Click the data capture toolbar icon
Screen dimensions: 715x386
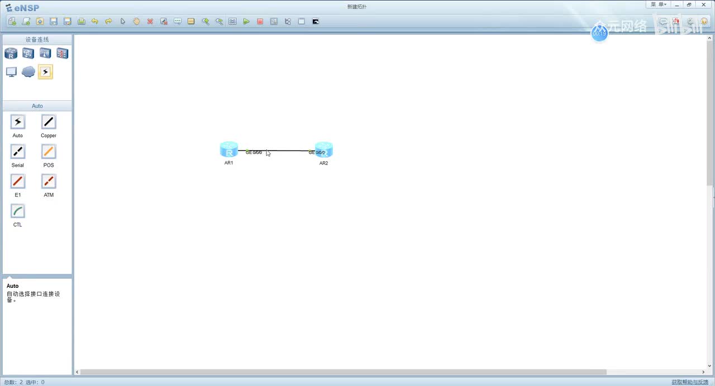[x=274, y=21]
